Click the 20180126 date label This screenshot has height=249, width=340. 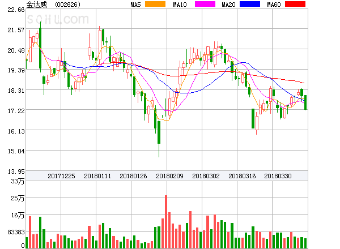pos(133,176)
